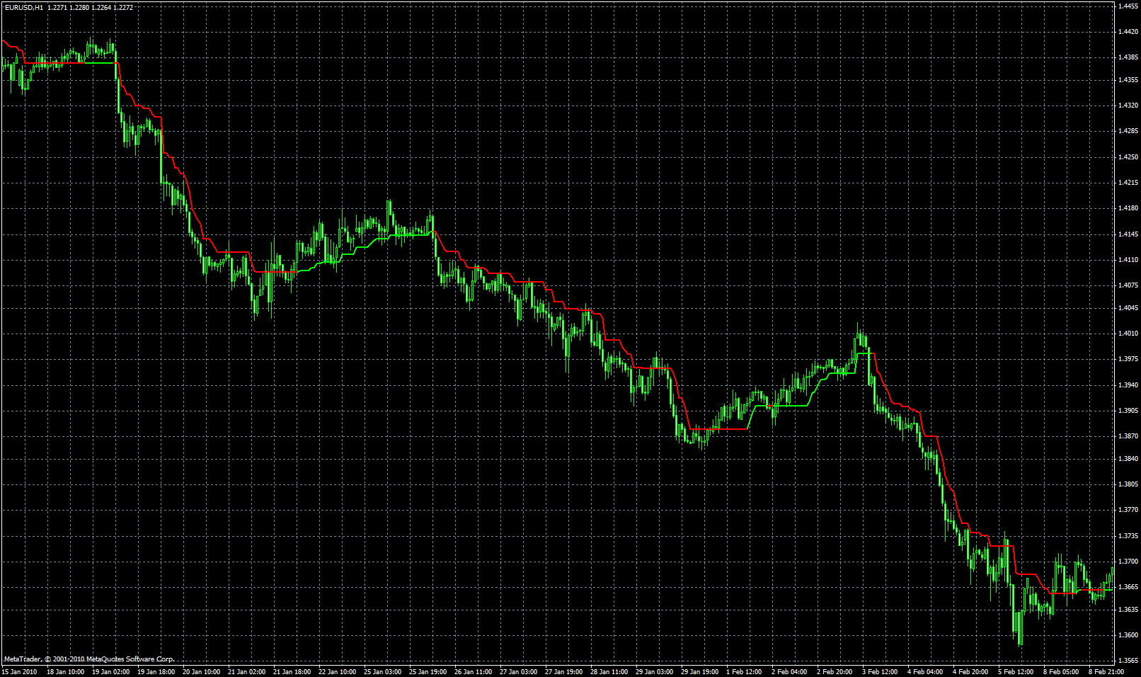Viewport: 1141px width, 677px height.
Task: Click the 19 Jan 02:00 time label
Action: (x=110, y=671)
